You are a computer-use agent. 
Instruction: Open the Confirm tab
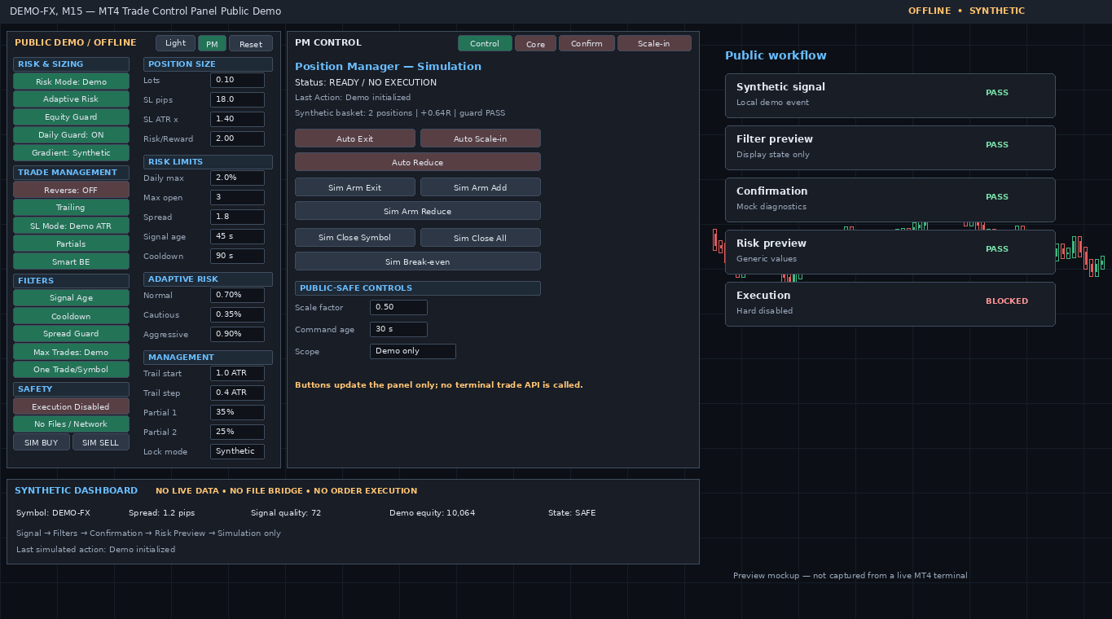(x=587, y=43)
